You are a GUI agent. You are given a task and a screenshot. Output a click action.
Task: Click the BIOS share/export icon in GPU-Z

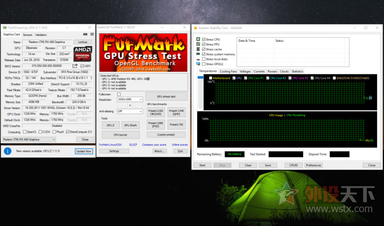click(75, 65)
